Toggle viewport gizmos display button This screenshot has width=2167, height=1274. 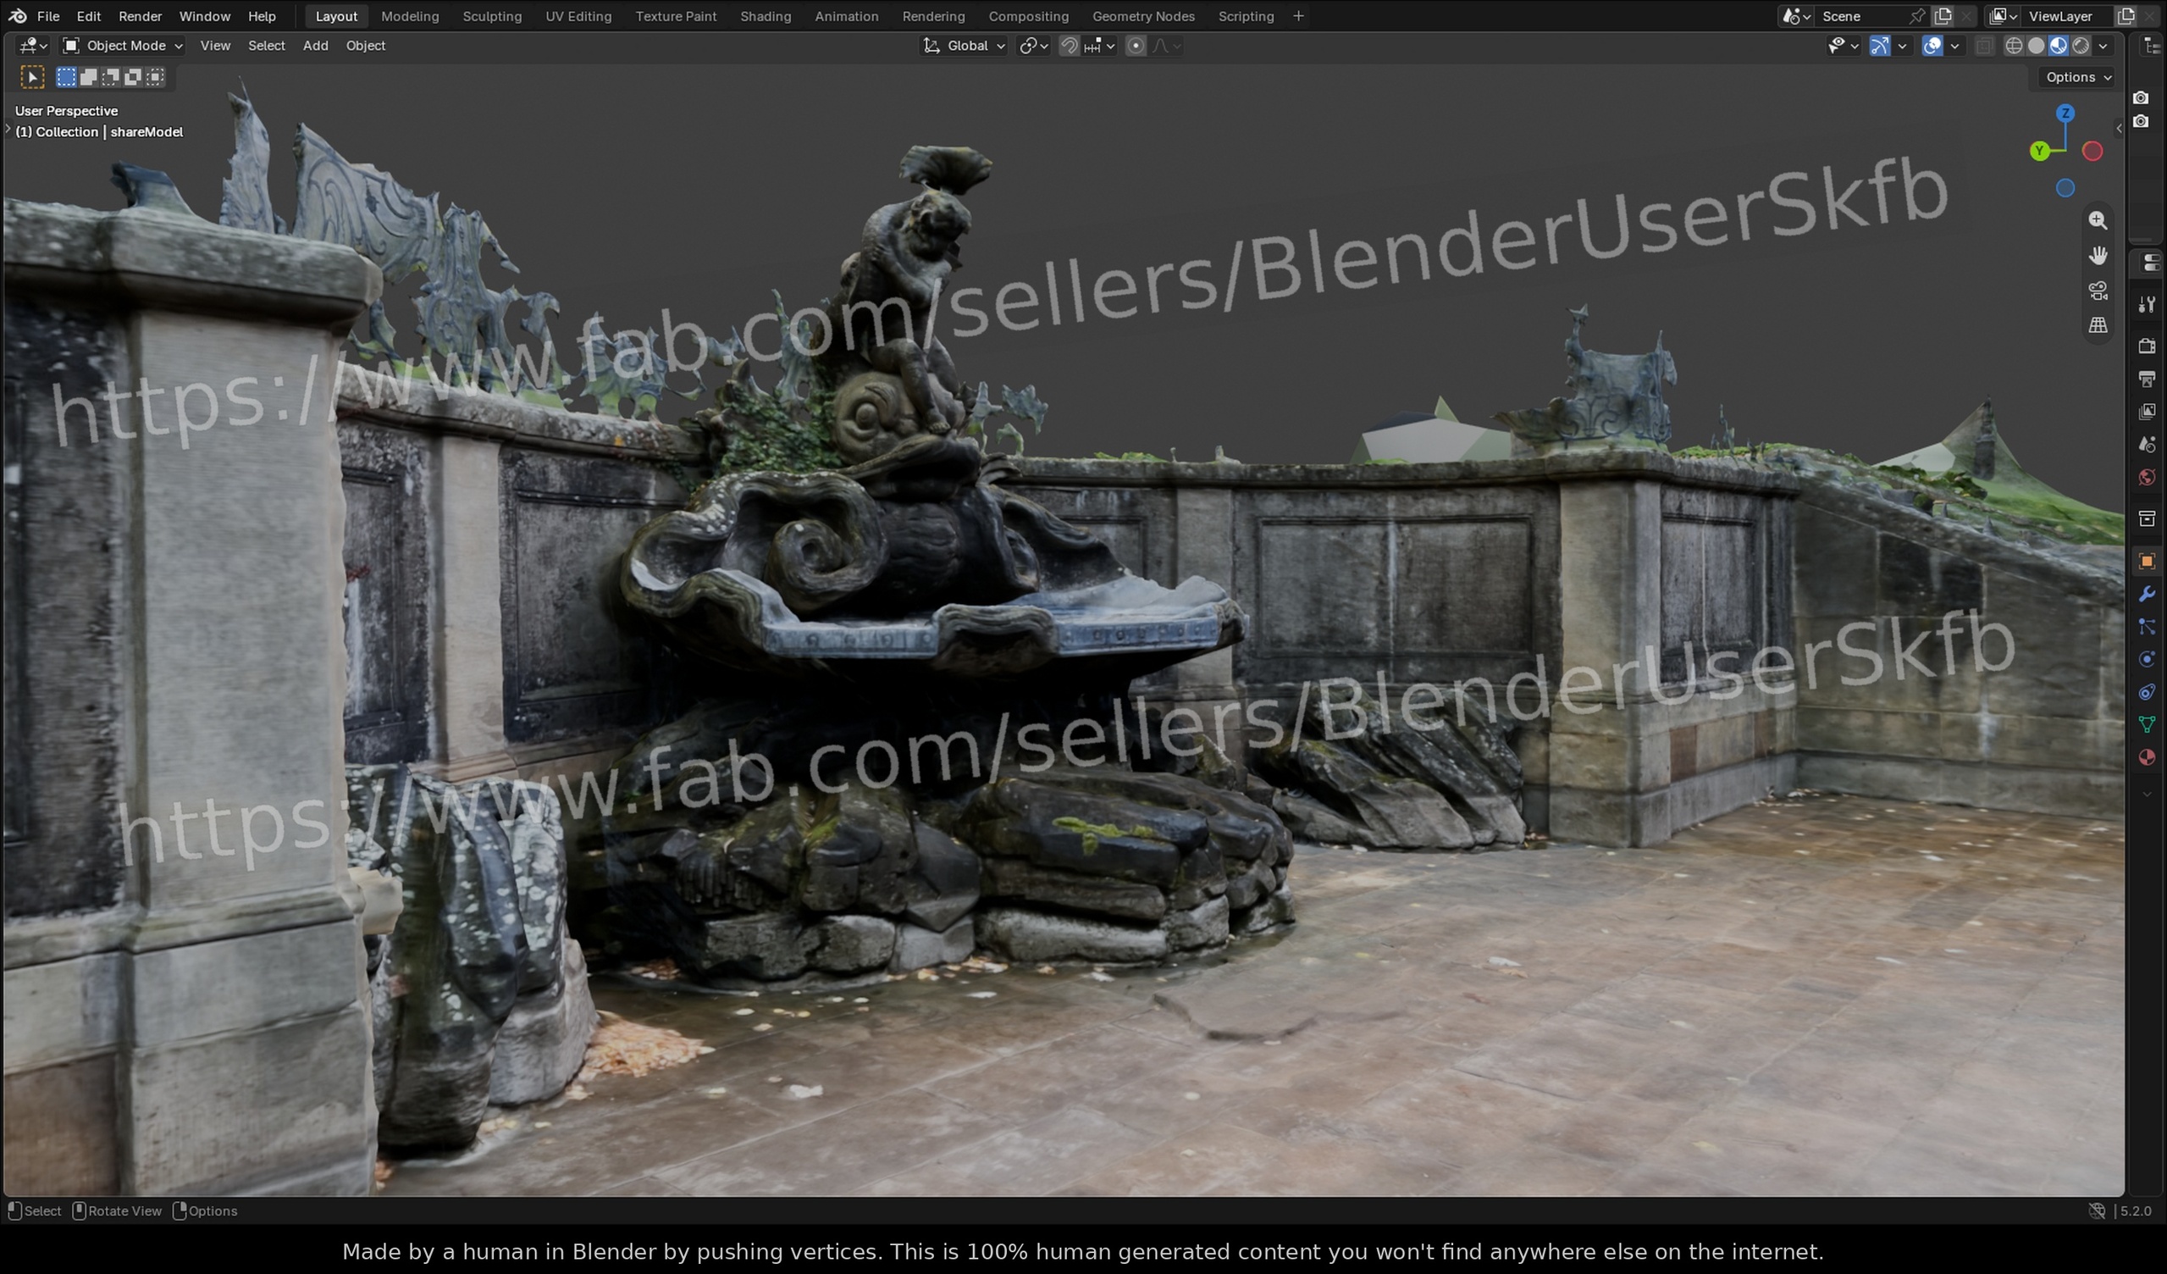click(x=1879, y=46)
